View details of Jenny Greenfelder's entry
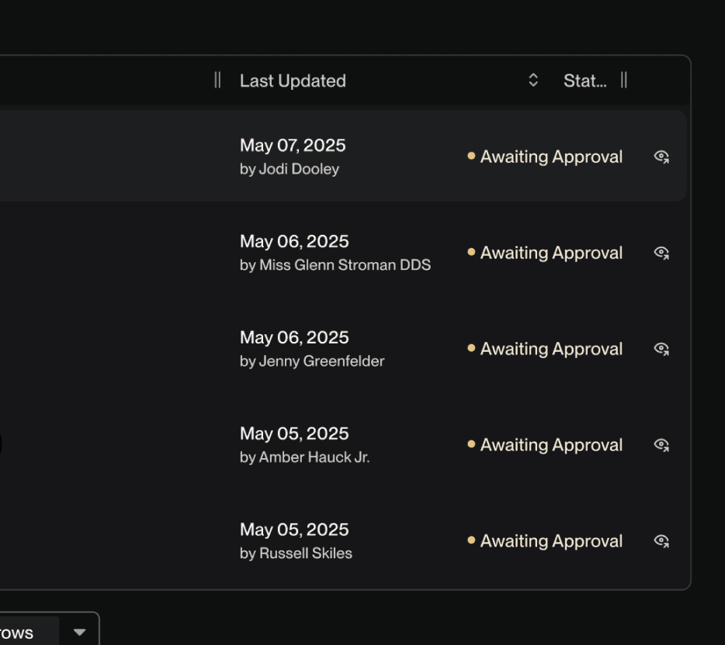 [x=661, y=349]
